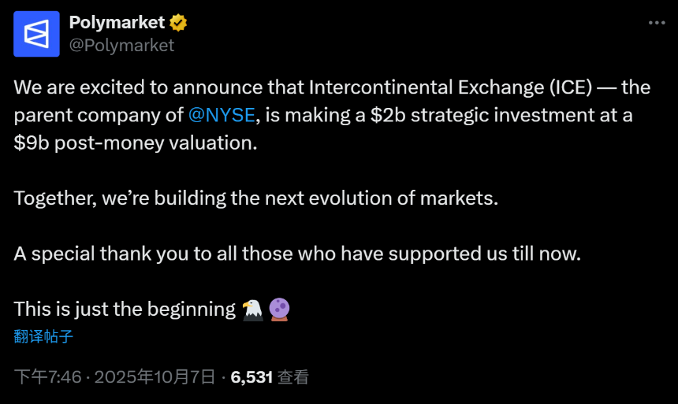678x404 pixels.
Task: Click the crystal ball emoji
Action: pyautogui.click(x=279, y=309)
